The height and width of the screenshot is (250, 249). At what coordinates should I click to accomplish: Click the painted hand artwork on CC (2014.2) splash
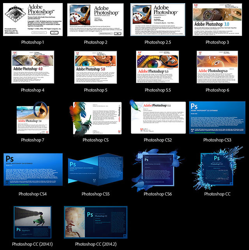(x=75, y=222)
